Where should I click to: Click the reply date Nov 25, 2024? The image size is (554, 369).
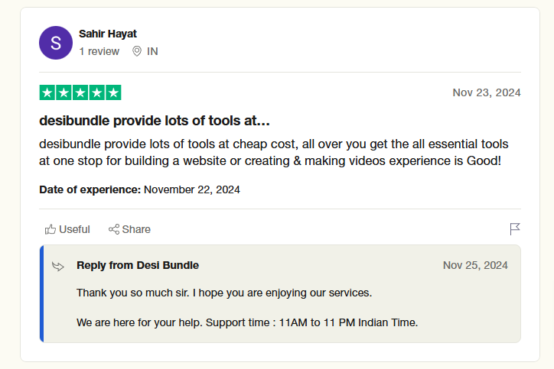click(475, 265)
